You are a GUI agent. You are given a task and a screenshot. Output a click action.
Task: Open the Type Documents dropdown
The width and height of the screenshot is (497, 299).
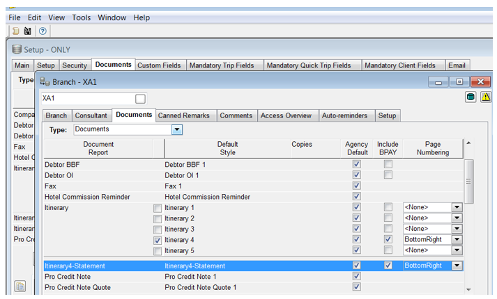coord(177,129)
